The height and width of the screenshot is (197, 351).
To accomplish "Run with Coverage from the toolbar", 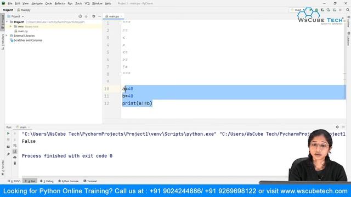I will coord(322,10).
